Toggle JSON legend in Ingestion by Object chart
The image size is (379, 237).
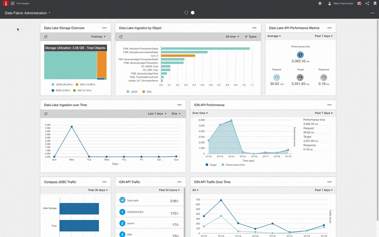[x=133, y=91]
